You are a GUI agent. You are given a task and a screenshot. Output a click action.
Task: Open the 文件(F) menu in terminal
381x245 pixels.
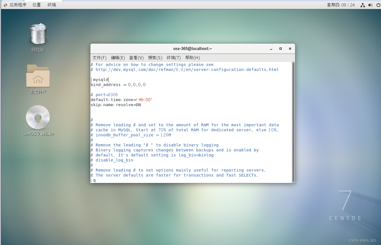100,58
